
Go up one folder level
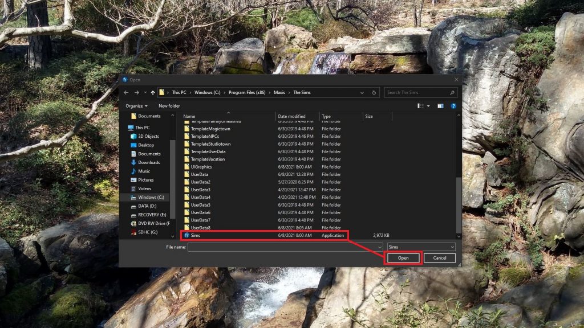(x=153, y=93)
